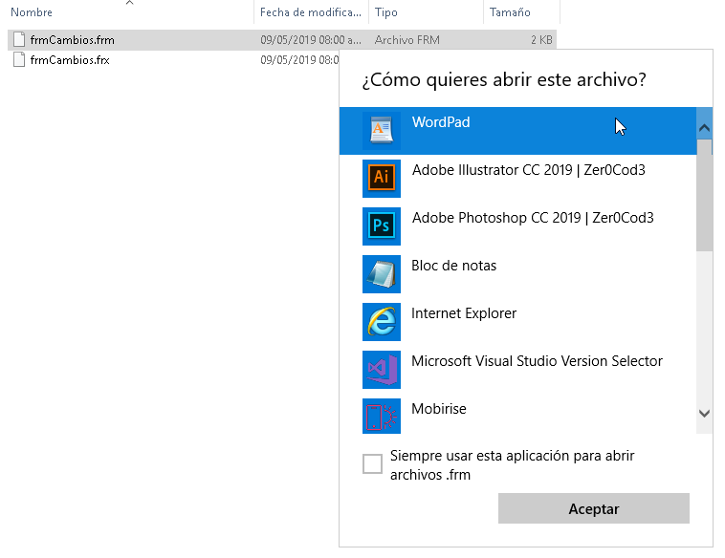Image resolution: width=725 pixels, height=558 pixels.
Task: Choose Adobe Illustrator CC 2019 entry
Action: [x=517, y=179]
